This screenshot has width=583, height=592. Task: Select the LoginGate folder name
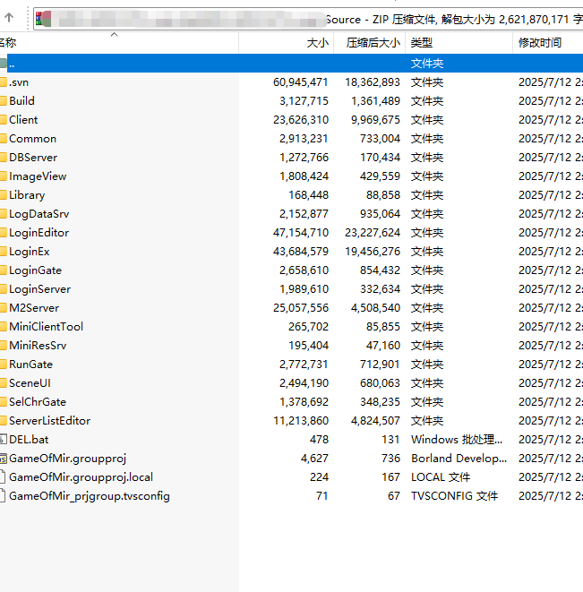coord(36,270)
